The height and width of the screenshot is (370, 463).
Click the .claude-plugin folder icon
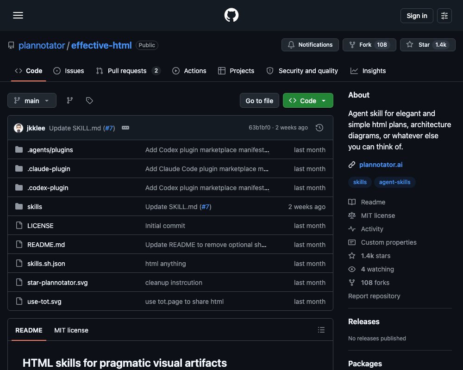point(19,168)
